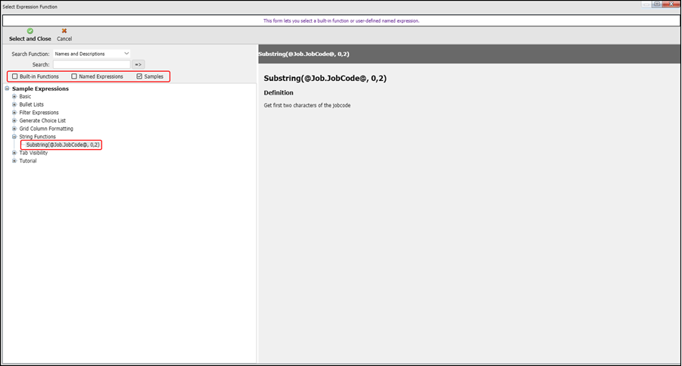This screenshot has width=682, height=366.
Task: Select the Grid Column Formatting item
Action: 46,129
